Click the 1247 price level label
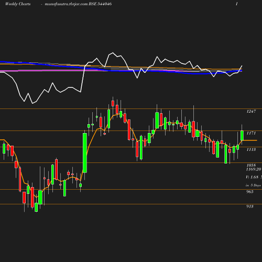This screenshot has width=262, height=262. [251, 111]
